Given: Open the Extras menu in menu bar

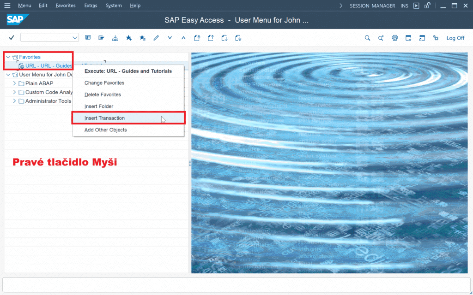Looking at the screenshot, I should tap(91, 6).
